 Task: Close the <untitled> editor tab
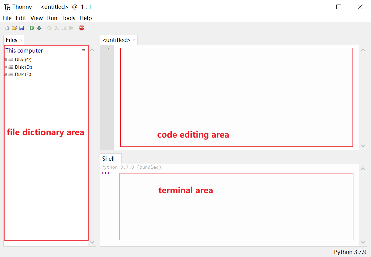pyautogui.click(x=134, y=40)
